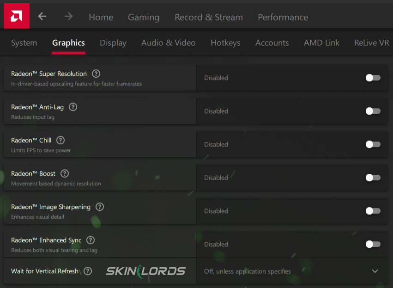393x288 pixels.
Task: Expand Wait for Vertical Refresh dropdown chevron
Action: (x=375, y=271)
